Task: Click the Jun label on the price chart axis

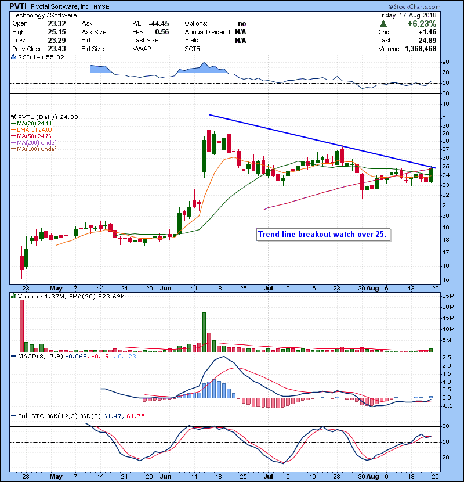Action: pos(165,289)
